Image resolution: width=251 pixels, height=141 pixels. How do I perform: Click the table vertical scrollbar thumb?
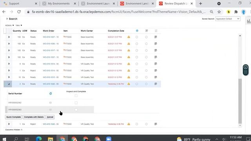tap(240, 101)
